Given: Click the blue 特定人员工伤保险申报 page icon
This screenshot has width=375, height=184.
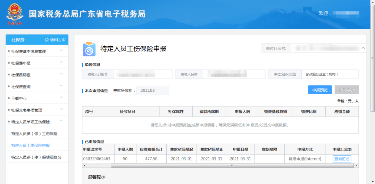Looking at the screenshot, I should coord(89,49).
